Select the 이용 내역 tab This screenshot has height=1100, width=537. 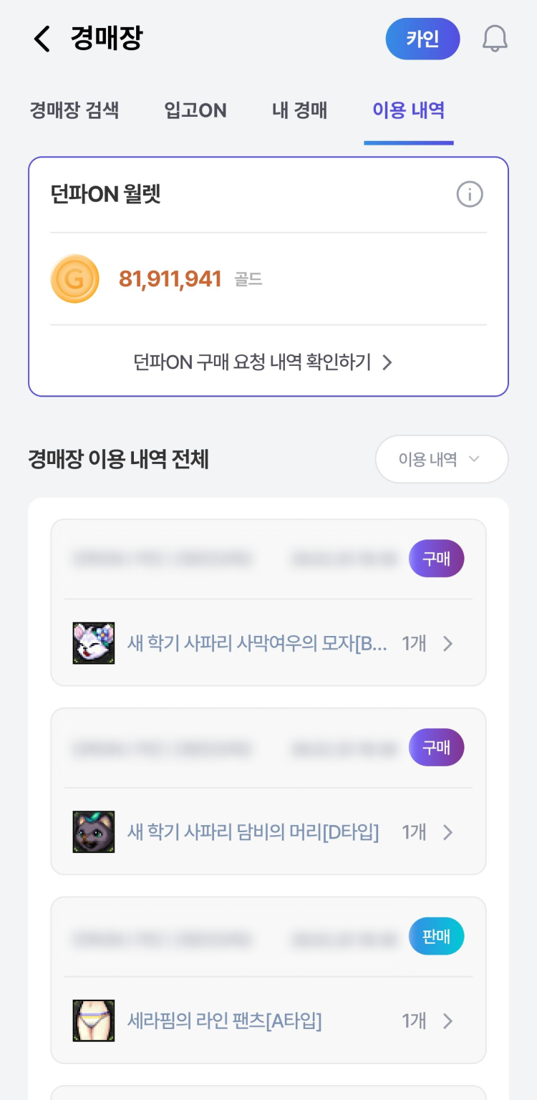click(x=409, y=110)
